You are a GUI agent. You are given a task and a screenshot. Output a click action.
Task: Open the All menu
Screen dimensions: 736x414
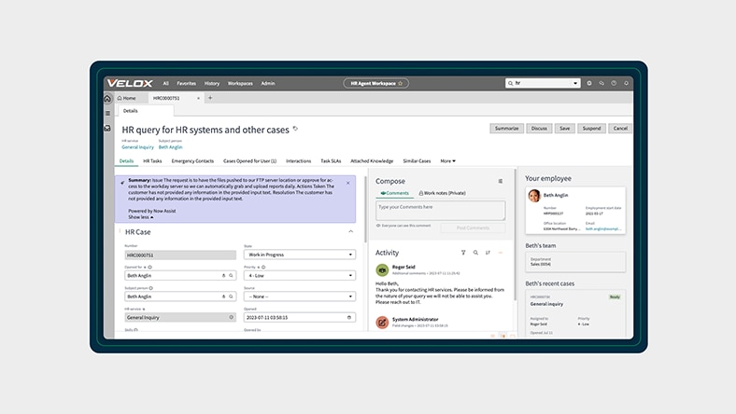click(x=165, y=84)
